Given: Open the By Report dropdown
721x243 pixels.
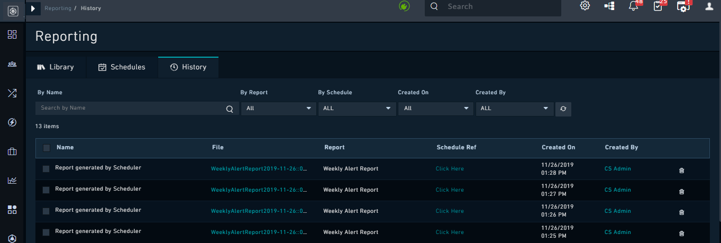Looking at the screenshot, I should click(279, 109).
